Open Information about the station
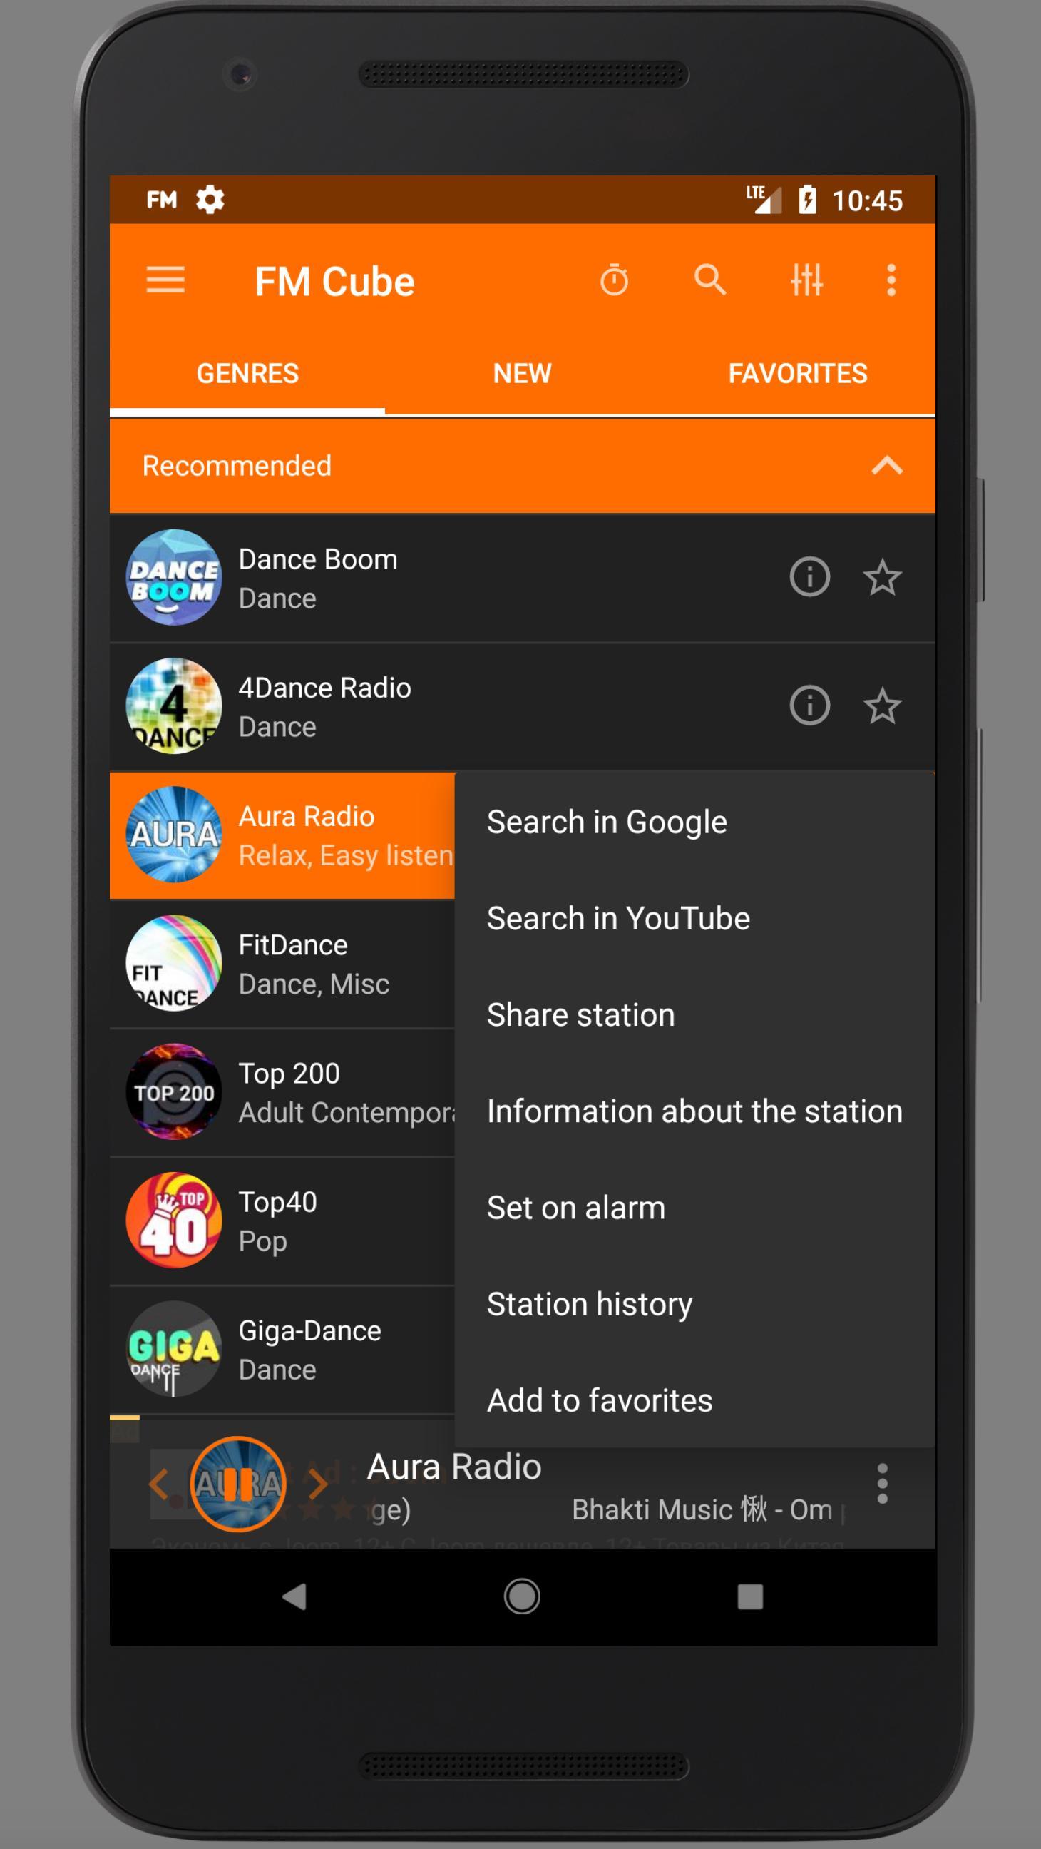 tap(694, 1111)
